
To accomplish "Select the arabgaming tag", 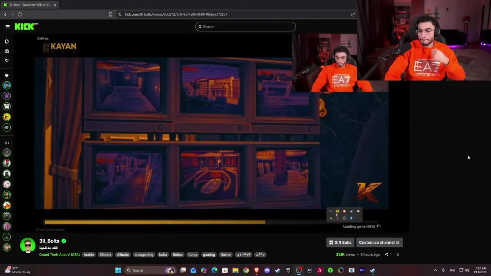I will click(x=144, y=255).
